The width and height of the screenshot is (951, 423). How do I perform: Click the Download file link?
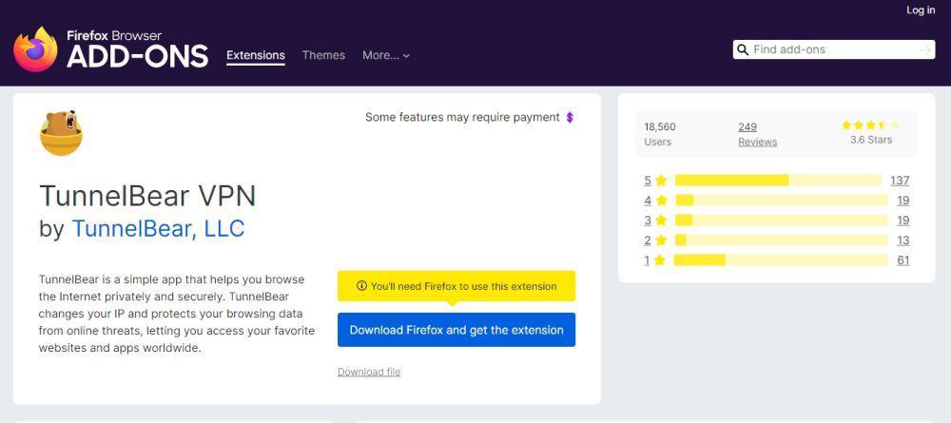point(369,372)
